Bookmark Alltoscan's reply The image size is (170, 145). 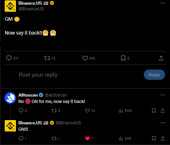coord(154,110)
